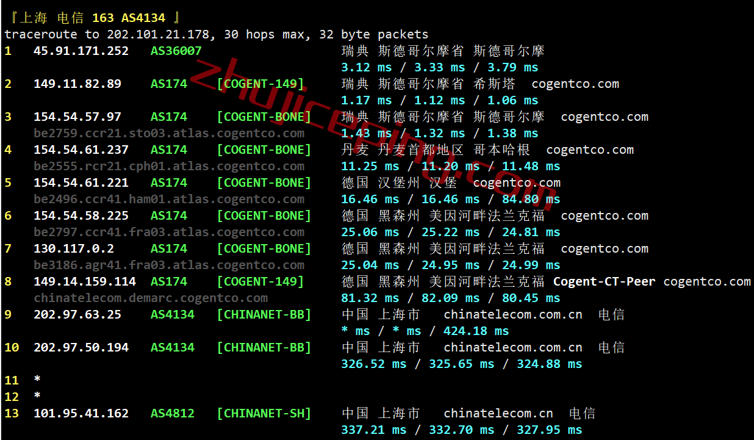Click hop 9 IP 202.97.63.25
The width and height of the screenshot is (754, 440).
(x=77, y=314)
